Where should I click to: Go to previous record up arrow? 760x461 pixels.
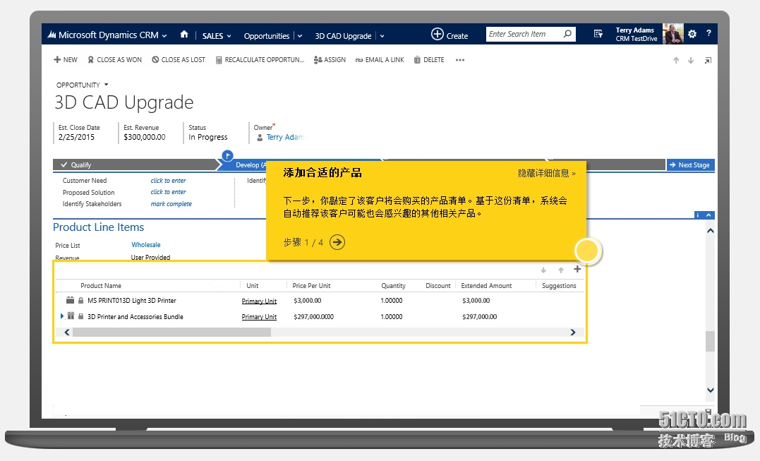(x=675, y=61)
